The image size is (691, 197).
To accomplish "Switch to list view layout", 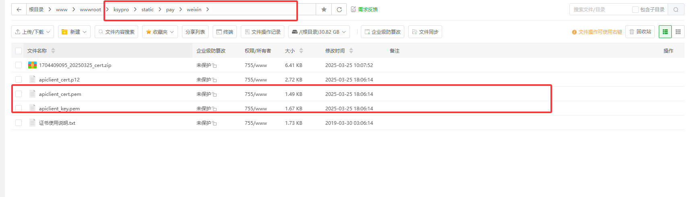I will point(665,32).
